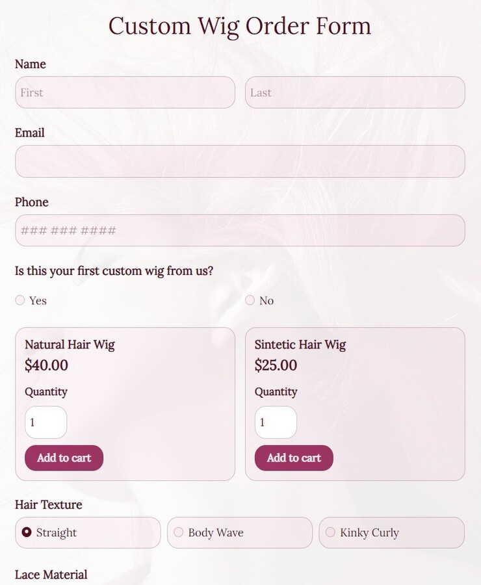Click the Sintetic Hair Wig quantity box
The width and height of the screenshot is (481, 585).
click(276, 422)
